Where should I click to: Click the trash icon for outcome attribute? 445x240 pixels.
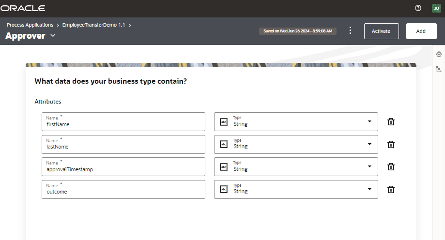click(391, 189)
